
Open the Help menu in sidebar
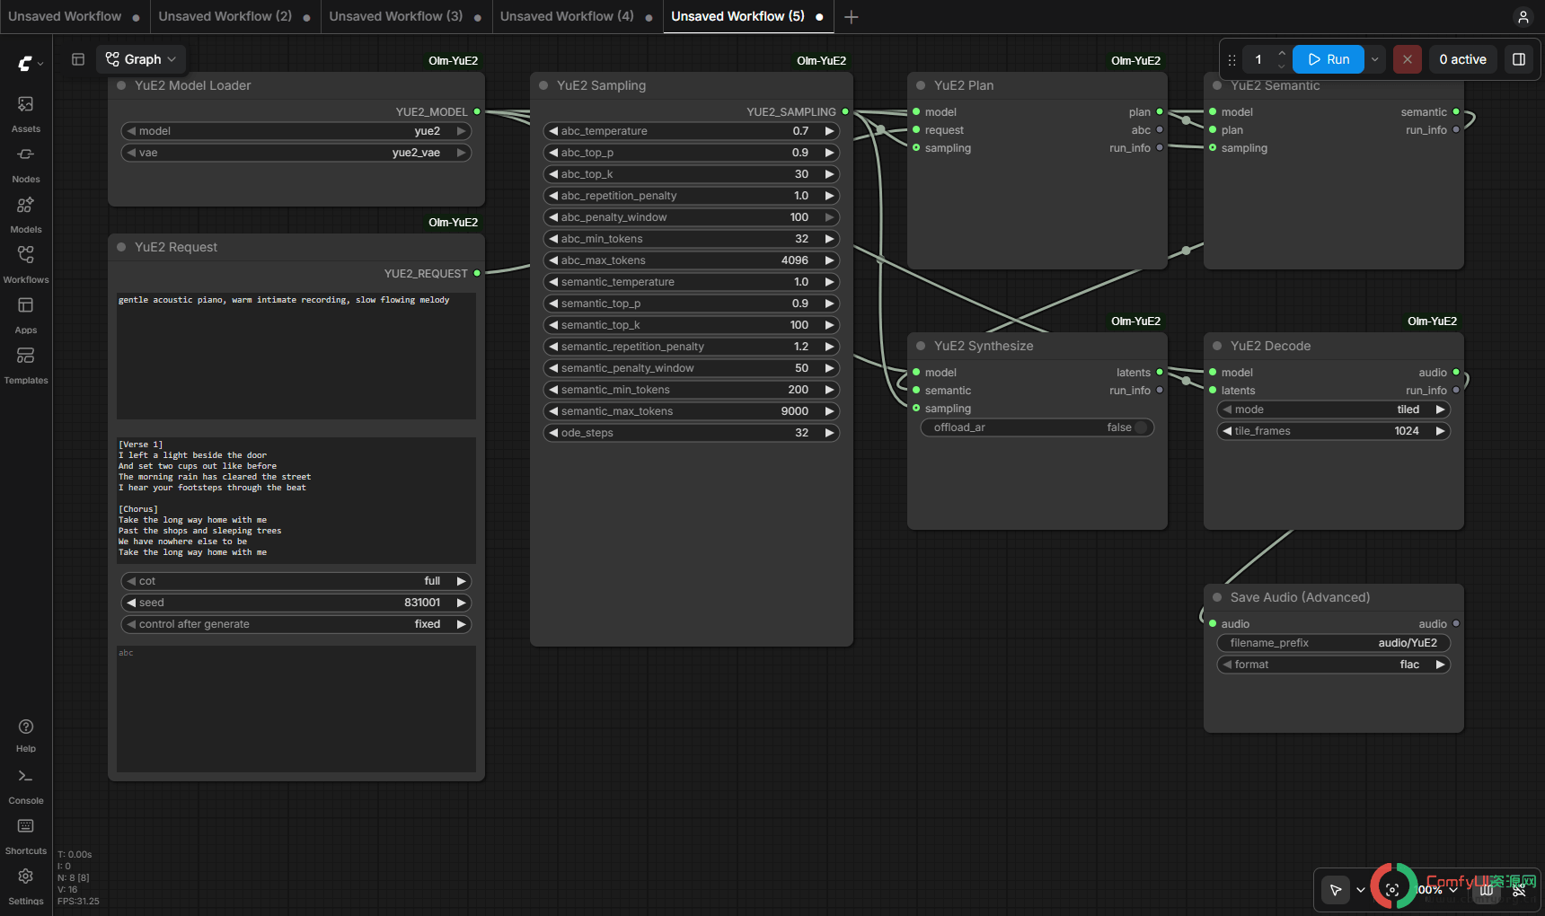pos(26,735)
